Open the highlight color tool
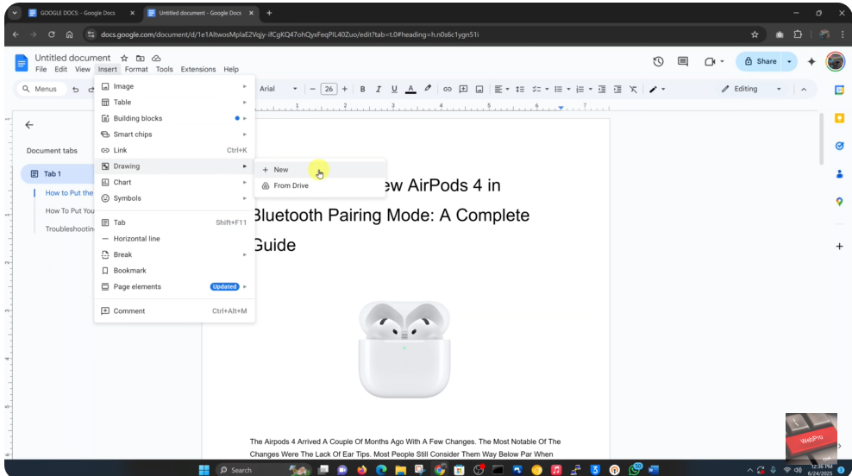The height and width of the screenshot is (476, 852). pos(428,89)
